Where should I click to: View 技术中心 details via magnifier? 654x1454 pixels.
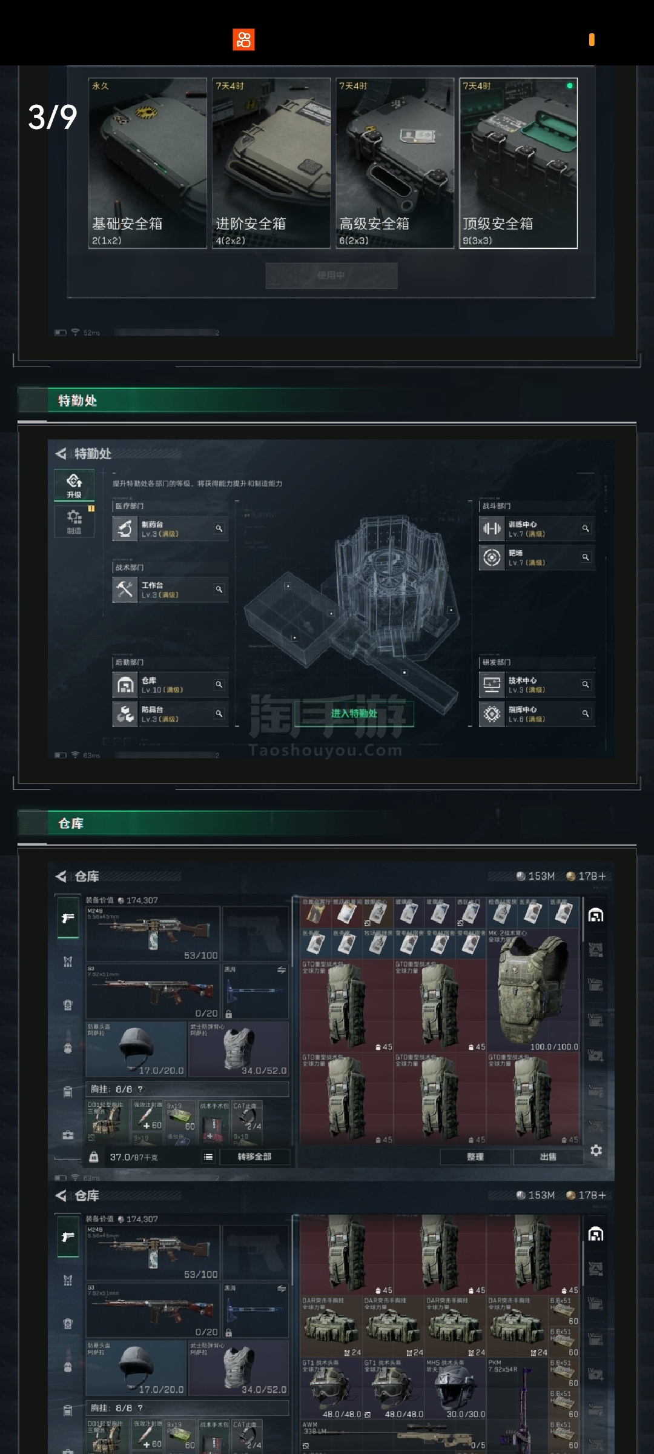(x=586, y=684)
